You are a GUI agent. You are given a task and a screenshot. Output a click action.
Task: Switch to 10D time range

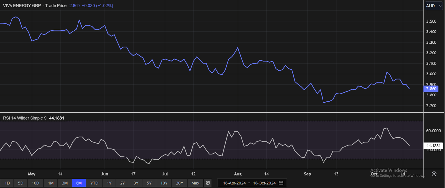click(35, 183)
